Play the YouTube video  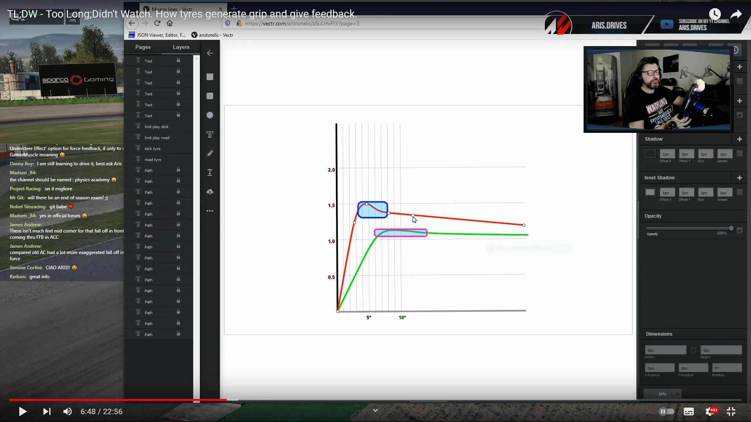click(x=22, y=411)
